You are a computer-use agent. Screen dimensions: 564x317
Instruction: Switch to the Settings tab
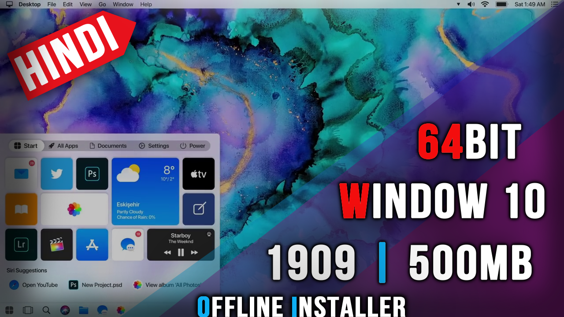point(154,146)
